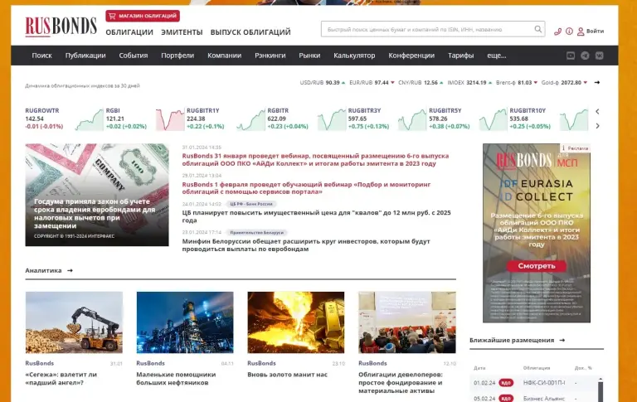Click the info circle icon
The image size is (637, 402).
(x=569, y=31)
